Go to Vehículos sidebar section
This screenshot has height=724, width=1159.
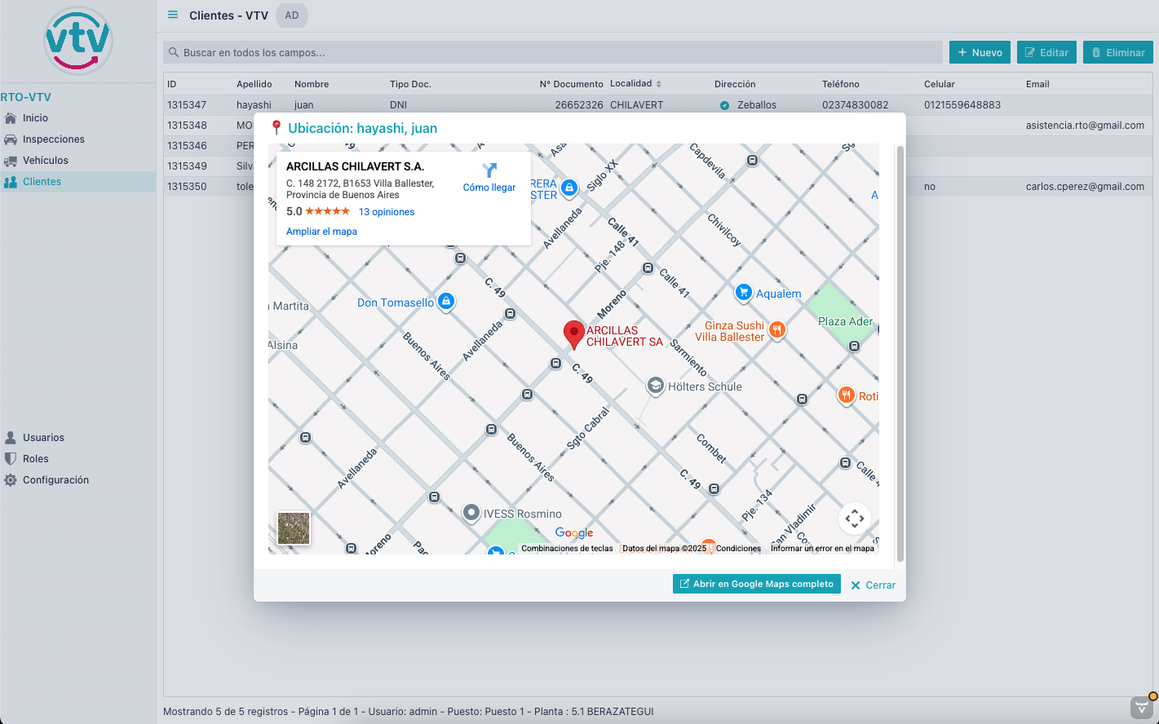pos(46,161)
